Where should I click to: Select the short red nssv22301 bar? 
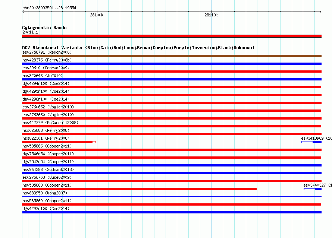click(59, 142)
